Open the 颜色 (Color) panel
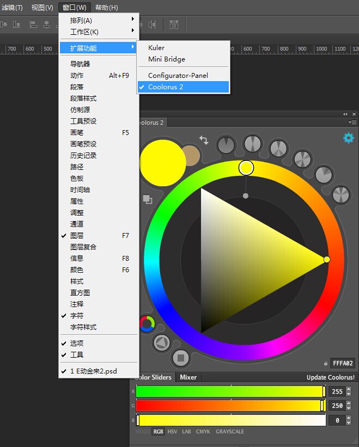Screen dimensions: 359x447 click(x=99, y=270)
